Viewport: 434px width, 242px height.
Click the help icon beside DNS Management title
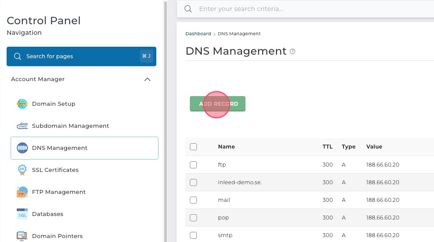point(292,52)
